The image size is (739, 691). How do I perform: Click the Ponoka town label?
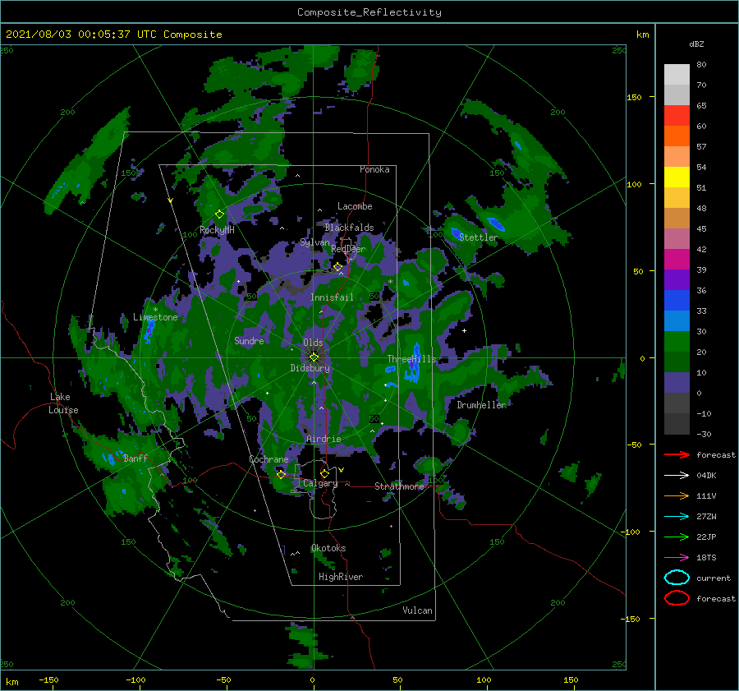[x=374, y=169]
